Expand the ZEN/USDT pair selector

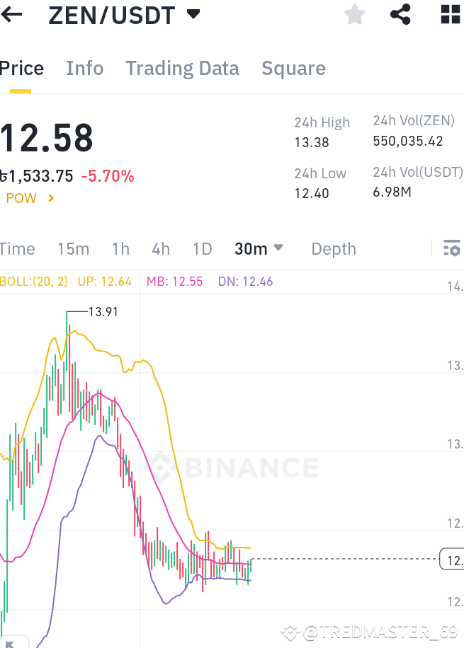[193, 13]
